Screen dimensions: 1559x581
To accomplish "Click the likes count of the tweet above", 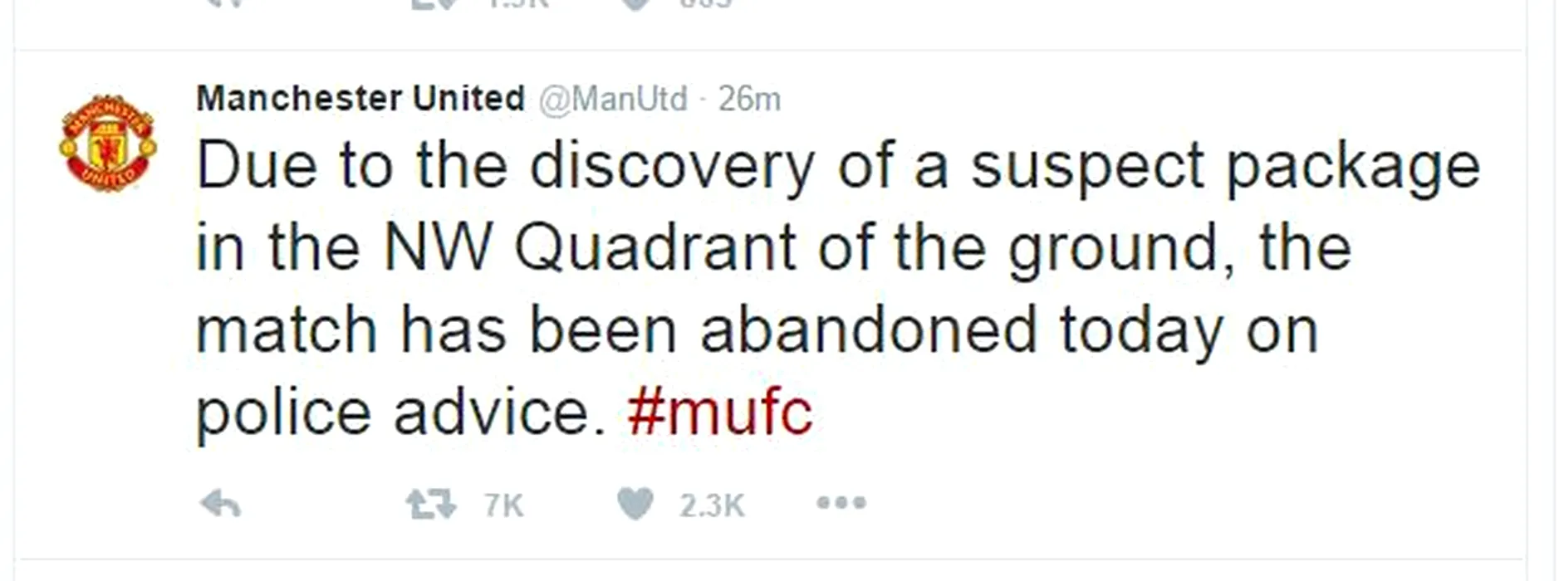I will click(x=705, y=3).
